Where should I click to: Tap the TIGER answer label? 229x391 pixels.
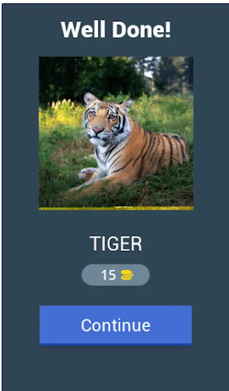tap(116, 244)
